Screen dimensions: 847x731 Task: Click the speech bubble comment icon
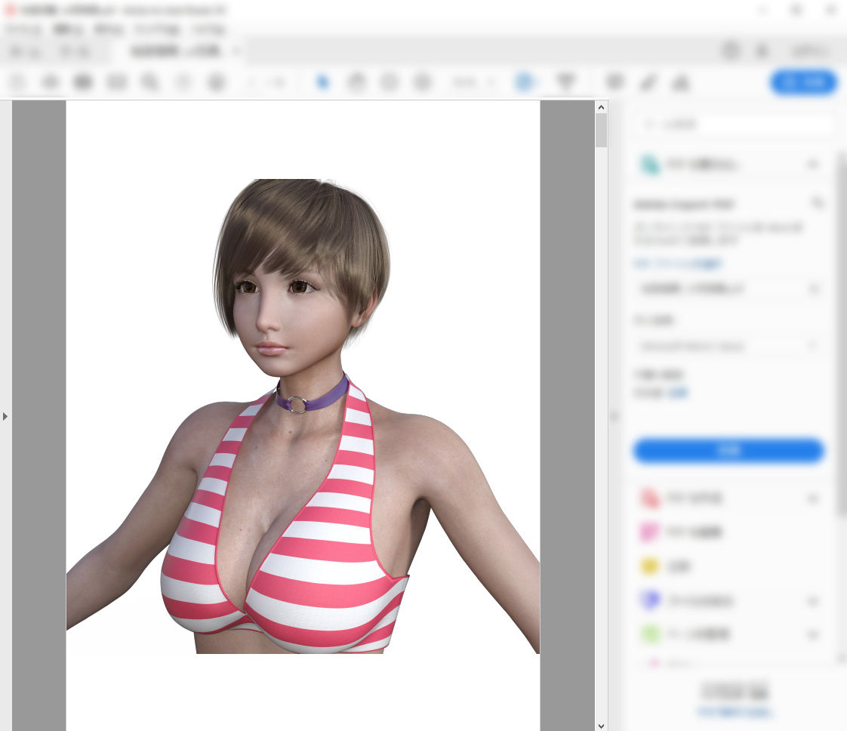point(614,82)
